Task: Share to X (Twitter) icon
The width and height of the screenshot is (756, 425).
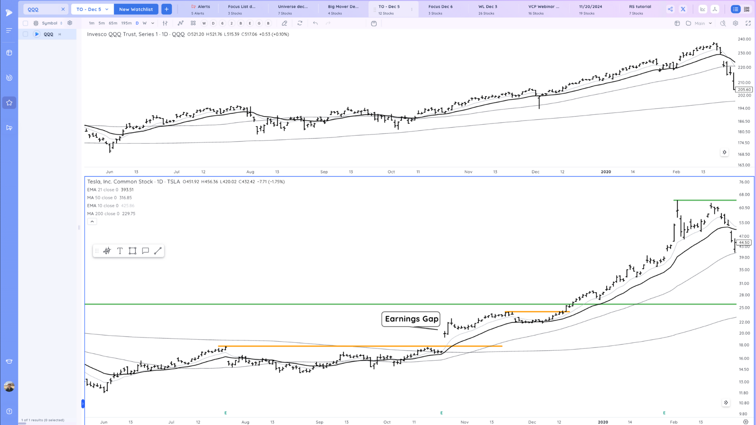Action: coord(683,9)
